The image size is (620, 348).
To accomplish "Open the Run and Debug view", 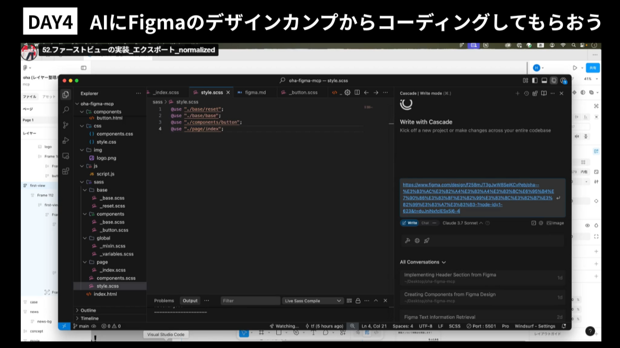I will pyautogui.click(x=66, y=140).
